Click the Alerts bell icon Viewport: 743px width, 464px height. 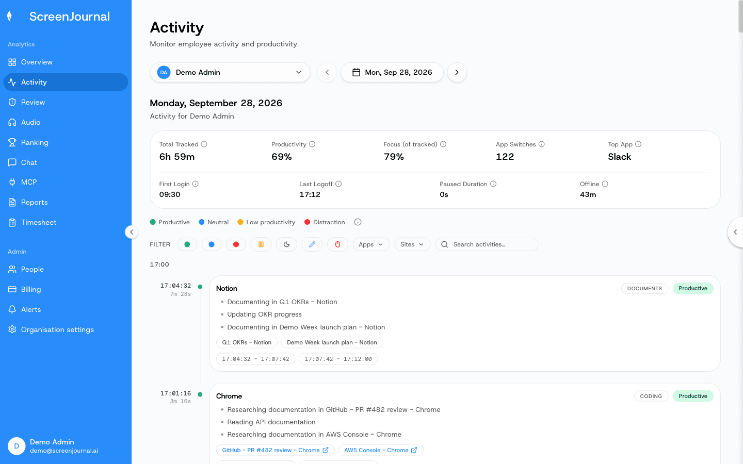coord(12,309)
